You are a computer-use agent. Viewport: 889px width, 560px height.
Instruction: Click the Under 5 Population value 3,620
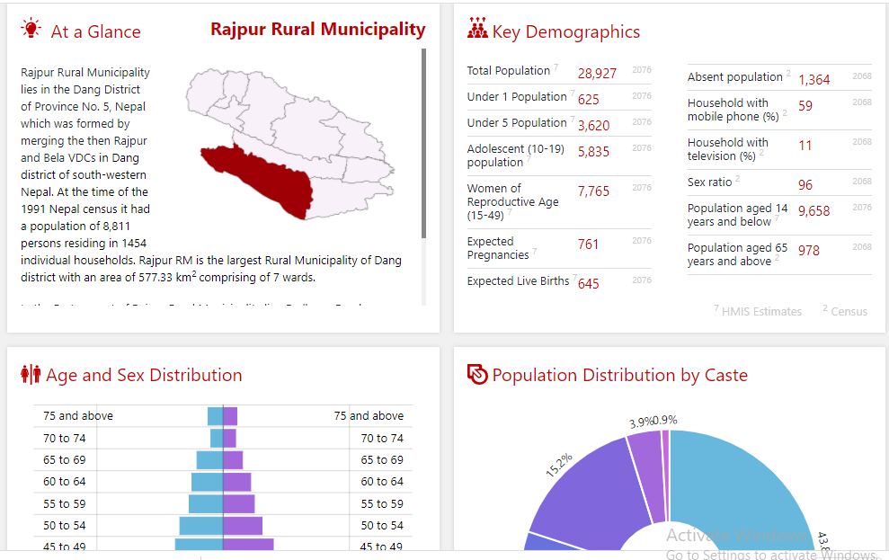click(593, 125)
